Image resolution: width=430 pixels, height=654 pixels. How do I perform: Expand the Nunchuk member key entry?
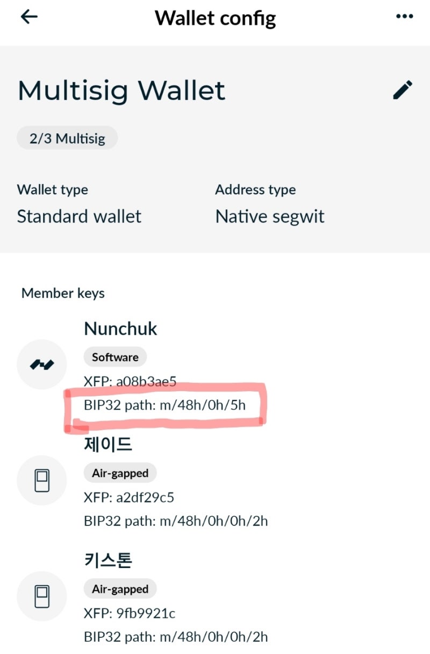(x=120, y=329)
